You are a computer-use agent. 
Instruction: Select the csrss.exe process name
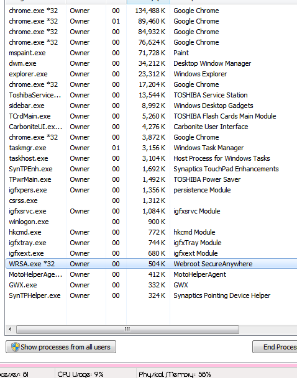click(x=23, y=200)
